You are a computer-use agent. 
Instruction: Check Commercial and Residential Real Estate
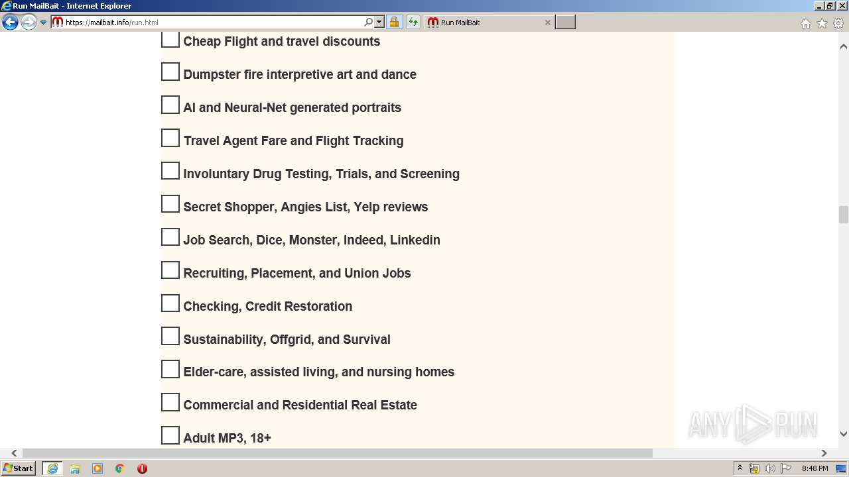[x=170, y=402]
